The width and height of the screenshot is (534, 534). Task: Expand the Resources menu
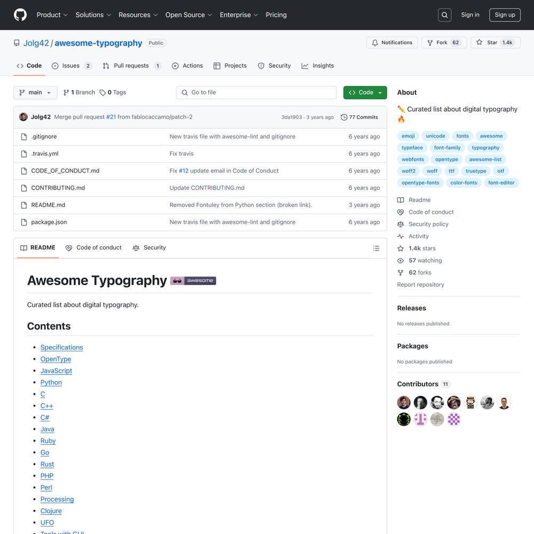point(138,15)
